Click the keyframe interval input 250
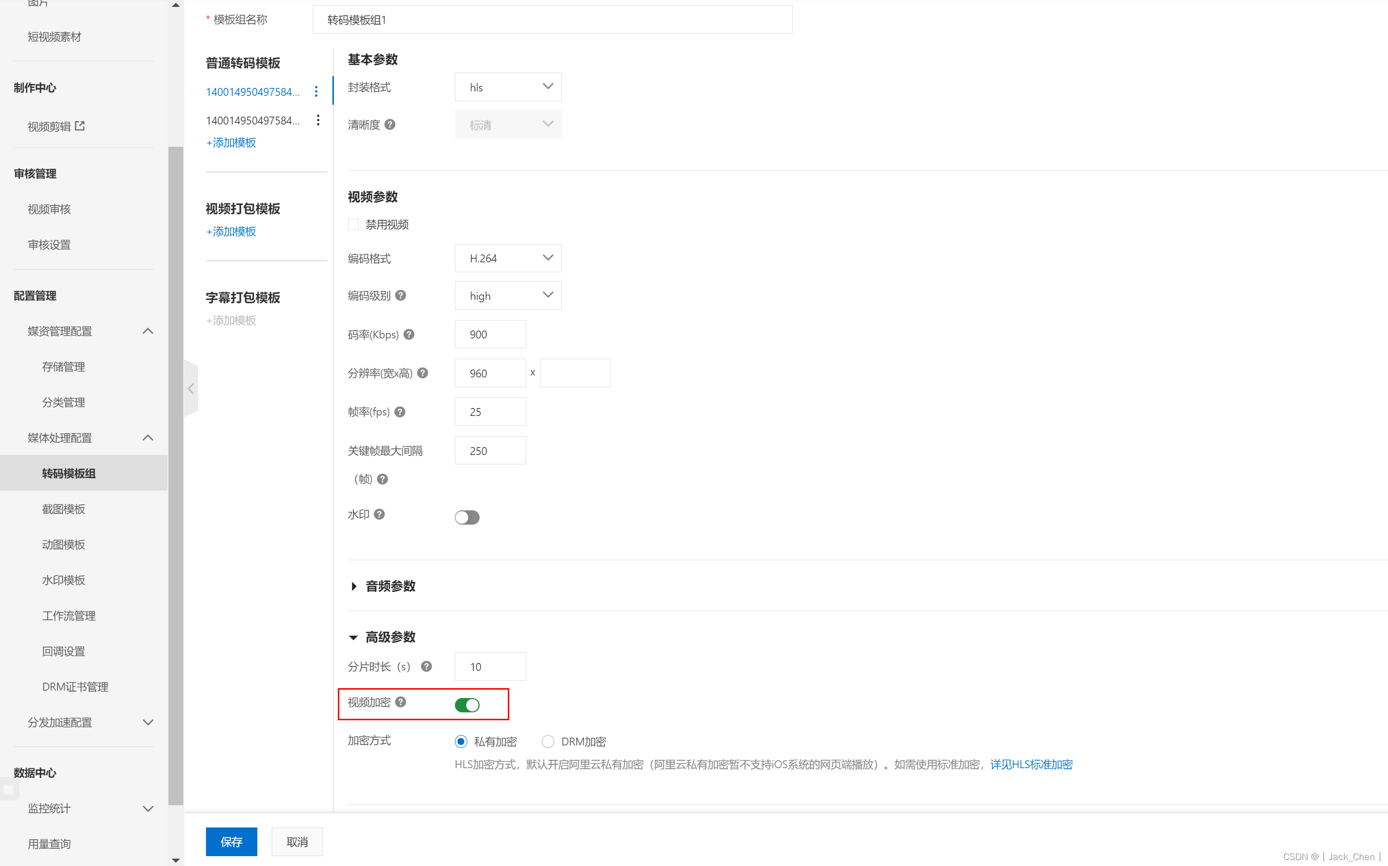 (490, 450)
